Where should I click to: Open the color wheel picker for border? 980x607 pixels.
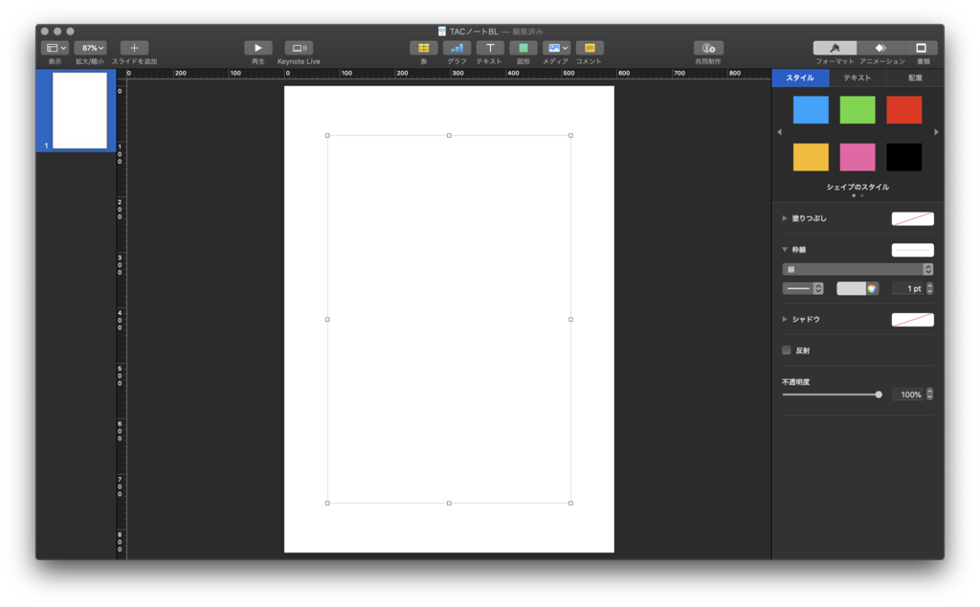point(872,288)
